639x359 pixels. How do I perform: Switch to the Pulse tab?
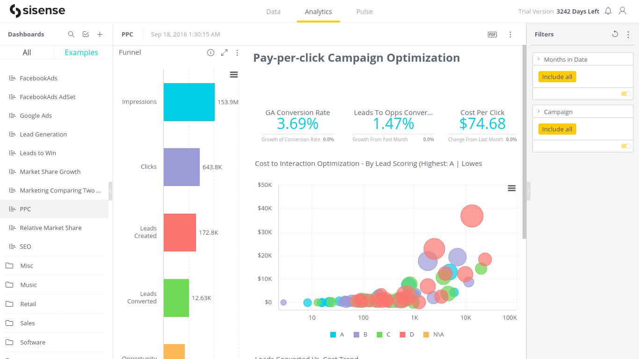[364, 12]
